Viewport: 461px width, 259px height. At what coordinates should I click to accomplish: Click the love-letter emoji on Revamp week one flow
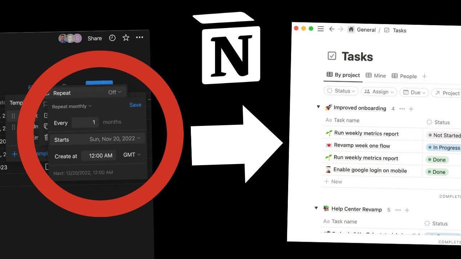328,145
